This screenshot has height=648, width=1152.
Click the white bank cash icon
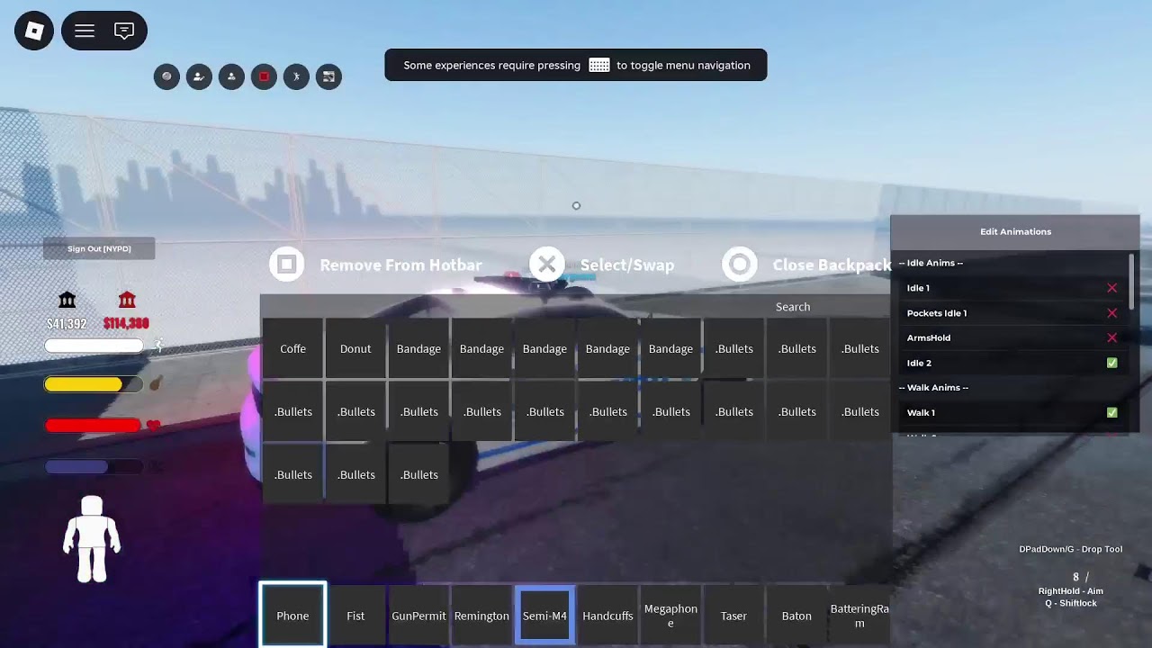(x=67, y=300)
